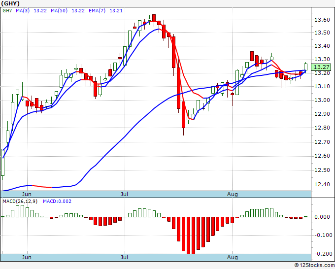Click the 13.00 price axis label
335x269 pixels.
[x=322, y=100]
